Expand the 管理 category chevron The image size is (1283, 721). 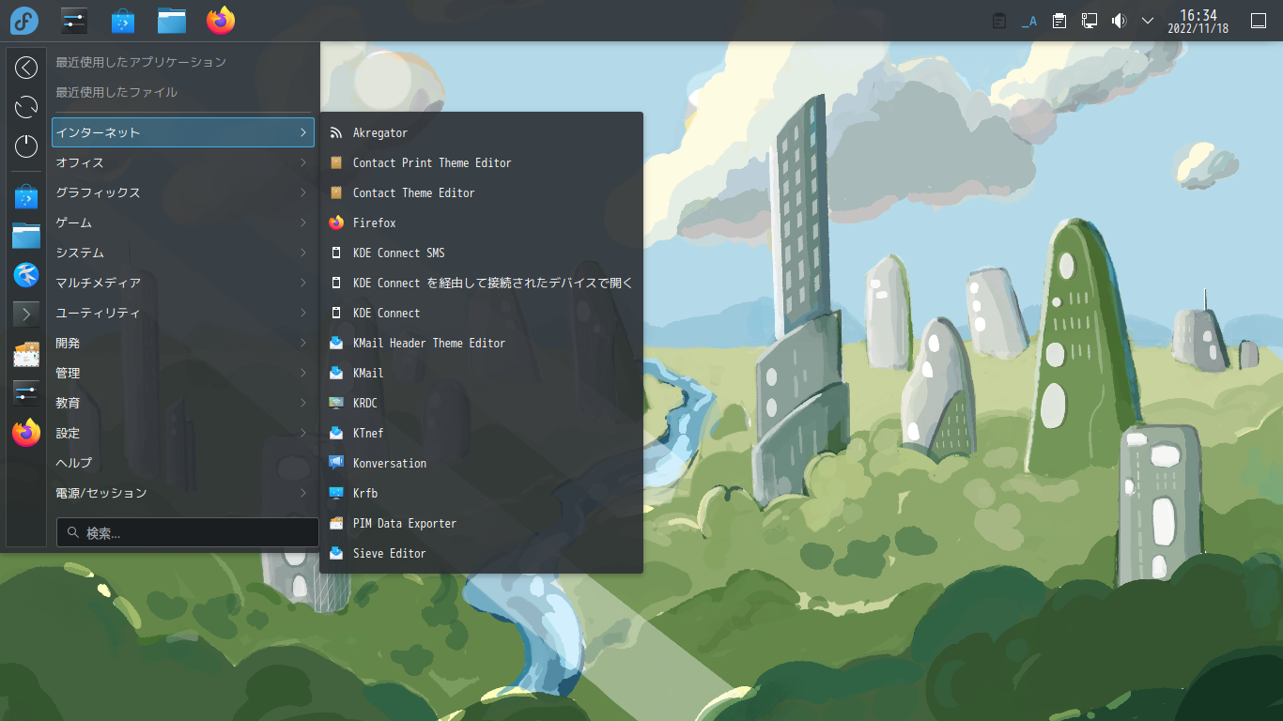point(303,374)
